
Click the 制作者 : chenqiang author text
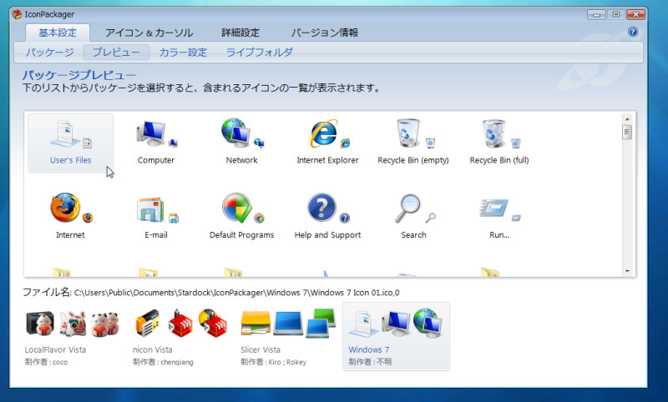click(163, 362)
